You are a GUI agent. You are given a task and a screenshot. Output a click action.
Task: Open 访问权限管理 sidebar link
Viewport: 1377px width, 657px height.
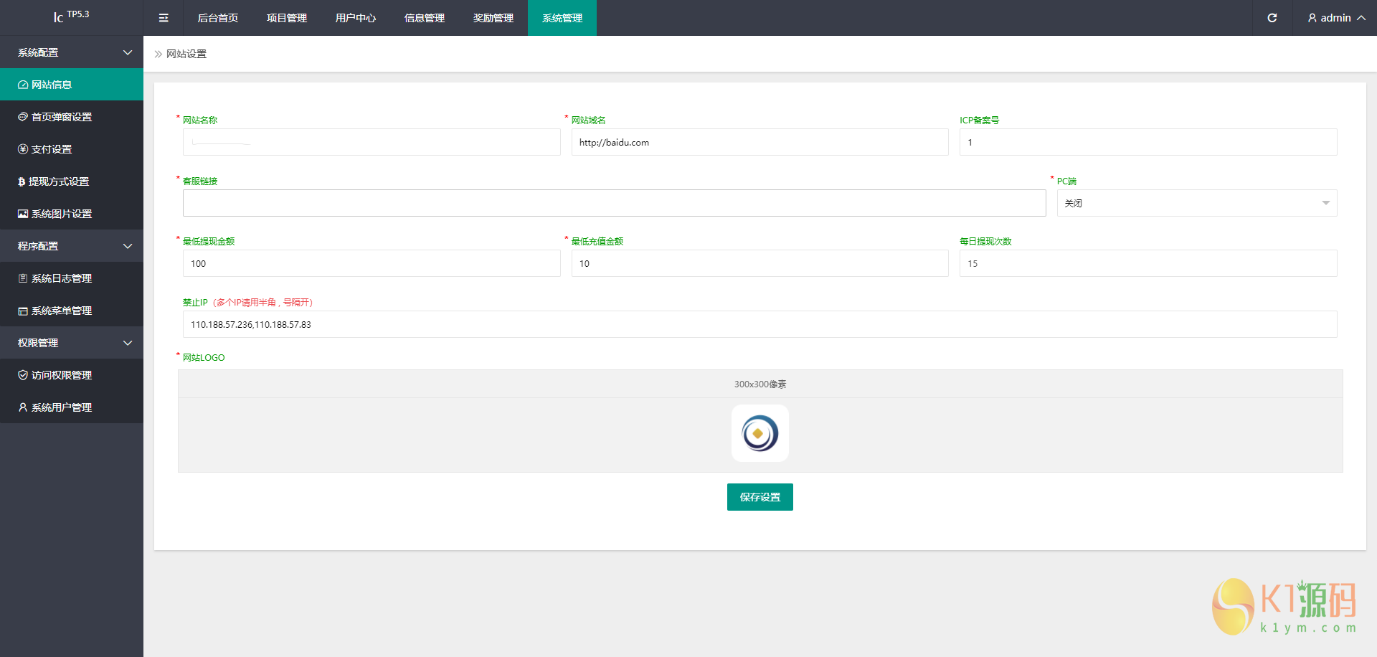pyautogui.click(x=72, y=375)
